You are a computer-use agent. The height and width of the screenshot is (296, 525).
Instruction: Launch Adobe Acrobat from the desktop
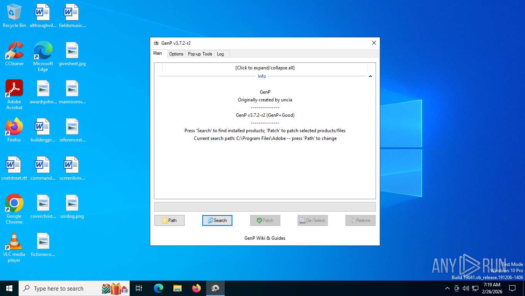click(14, 95)
